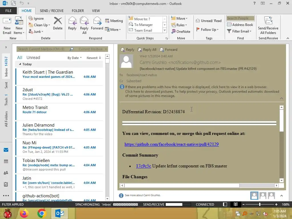The image size is (292, 219).
Task: Open the Move dropdown
Action: click(179, 18)
